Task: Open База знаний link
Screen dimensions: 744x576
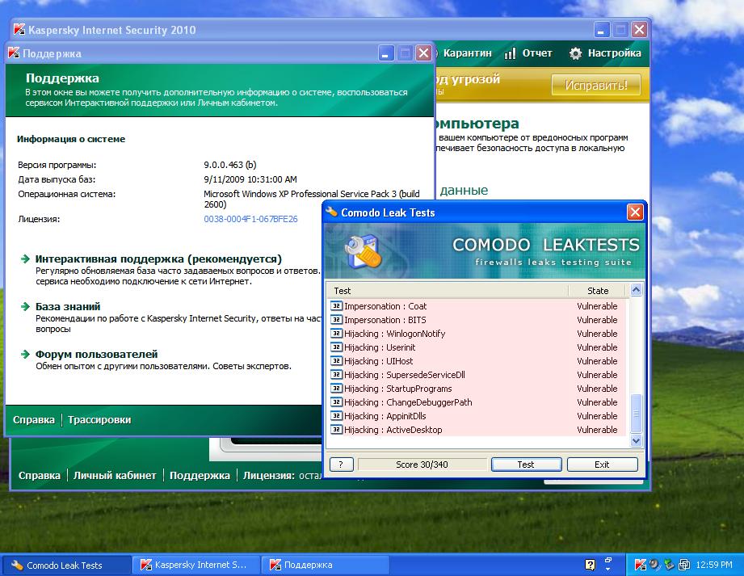Action: point(68,306)
